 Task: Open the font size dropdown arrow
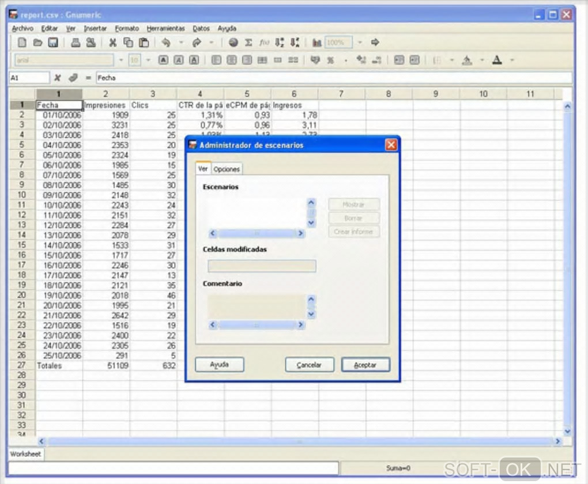pos(148,60)
